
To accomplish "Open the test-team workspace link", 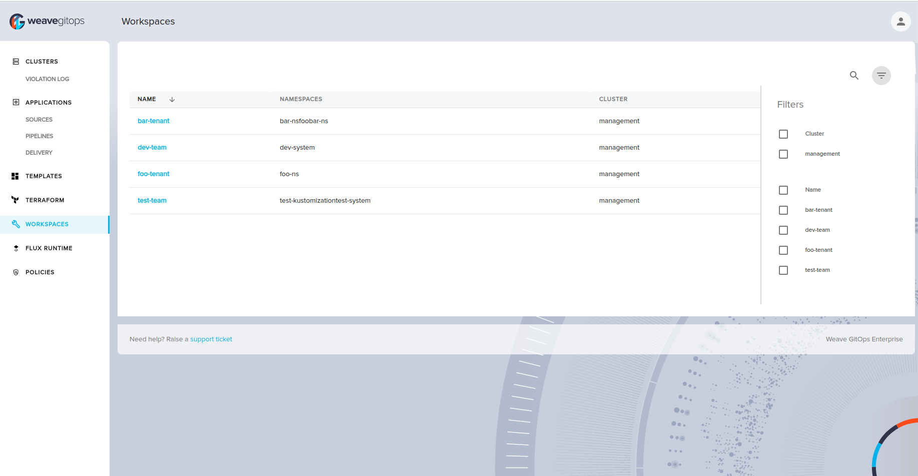I will [152, 200].
